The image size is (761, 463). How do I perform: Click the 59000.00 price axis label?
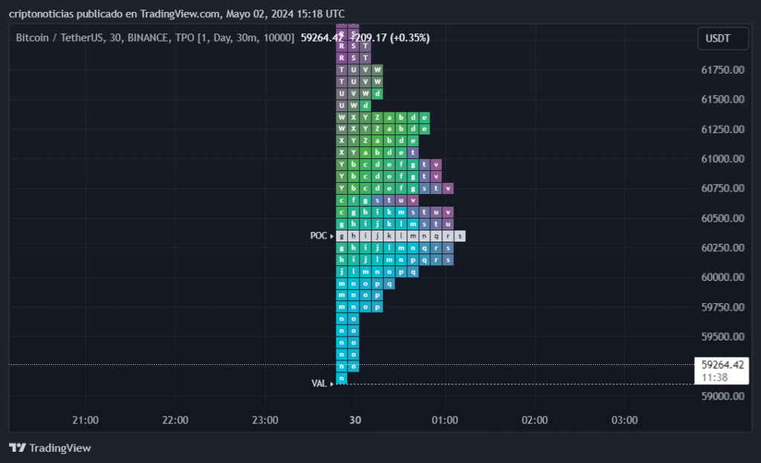point(722,396)
